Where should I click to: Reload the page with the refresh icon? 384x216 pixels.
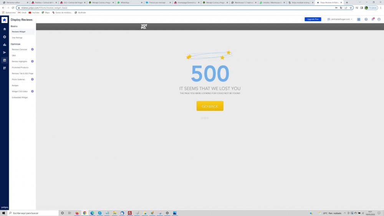coord(13,8)
